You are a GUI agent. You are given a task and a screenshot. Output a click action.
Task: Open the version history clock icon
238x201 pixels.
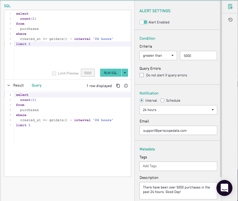pyautogui.click(x=230, y=20)
